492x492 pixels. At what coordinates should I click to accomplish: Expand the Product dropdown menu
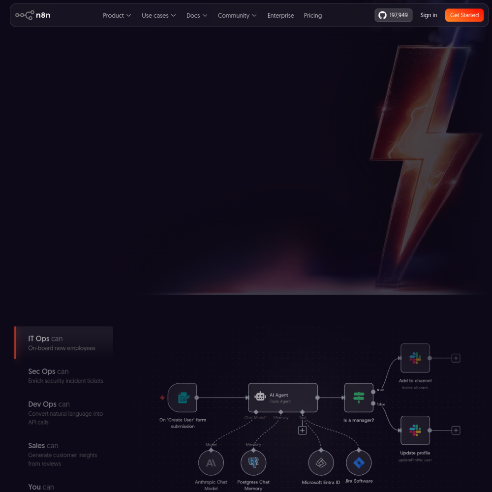click(117, 15)
